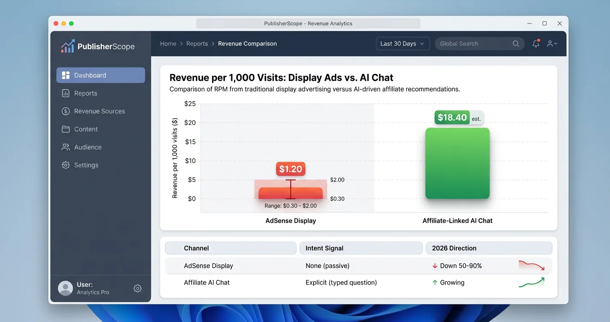
Task: Open the search magnifier icon in Global Search
Action: coord(516,43)
